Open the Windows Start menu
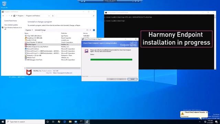 point(3,122)
